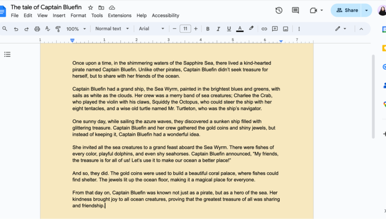Open the View menu
The width and height of the screenshot is (386, 219).
pyautogui.click(x=42, y=15)
